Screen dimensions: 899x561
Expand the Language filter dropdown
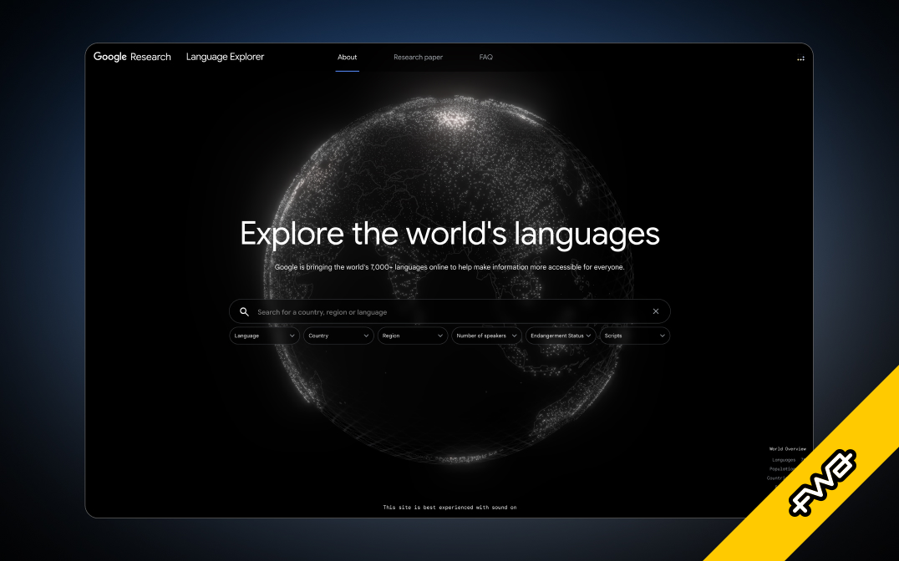264,336
